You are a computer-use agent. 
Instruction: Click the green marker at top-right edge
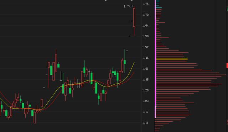click(228, 9)
